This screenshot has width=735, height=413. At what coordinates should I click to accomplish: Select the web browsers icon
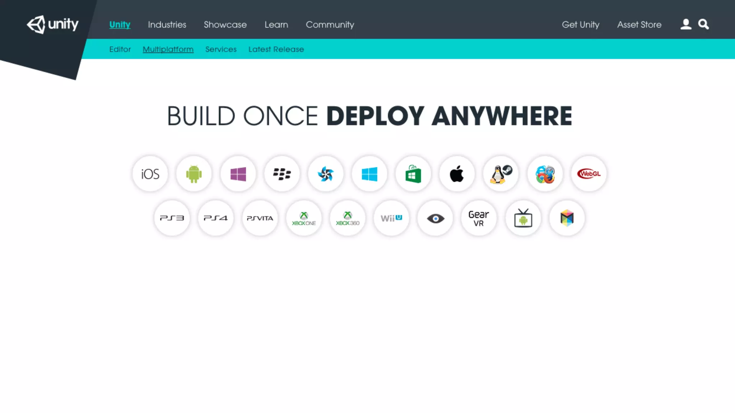pyautogui.click(x=545, y=174)
